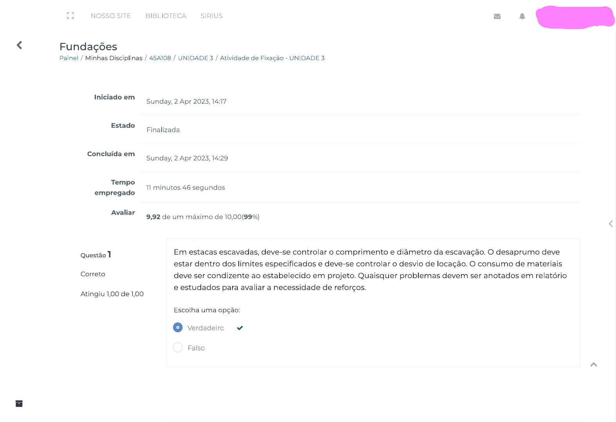
Task: Jump to top with the up chevron
Action: pos(594,365)
